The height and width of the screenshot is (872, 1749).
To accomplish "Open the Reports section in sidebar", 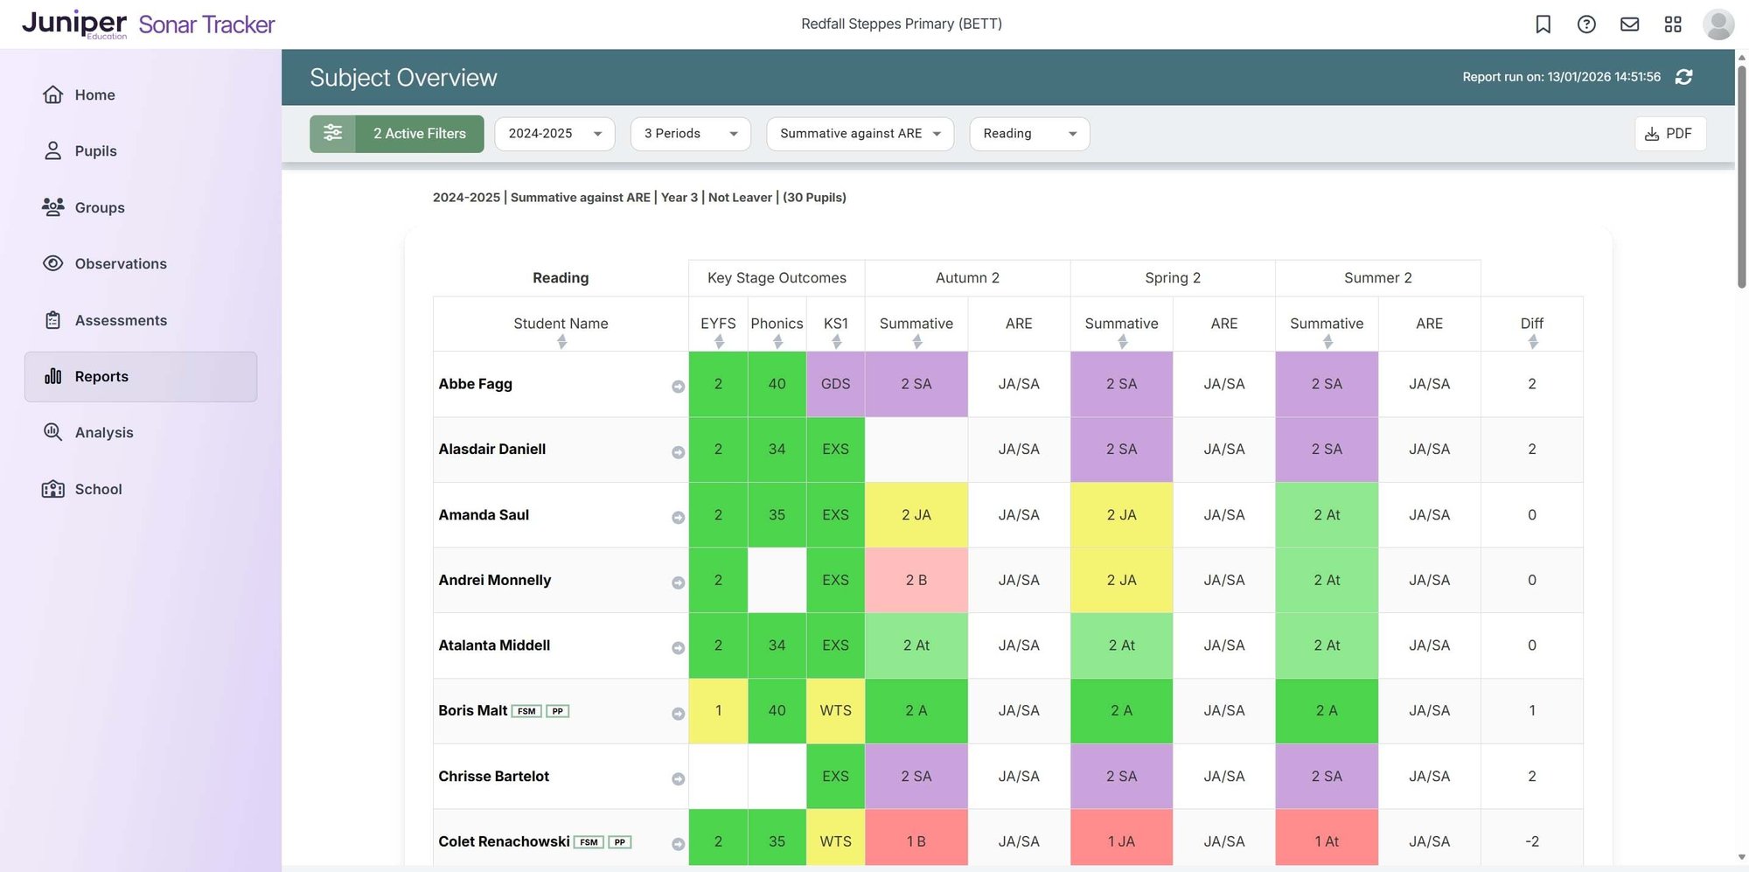I will pos(101,376).
